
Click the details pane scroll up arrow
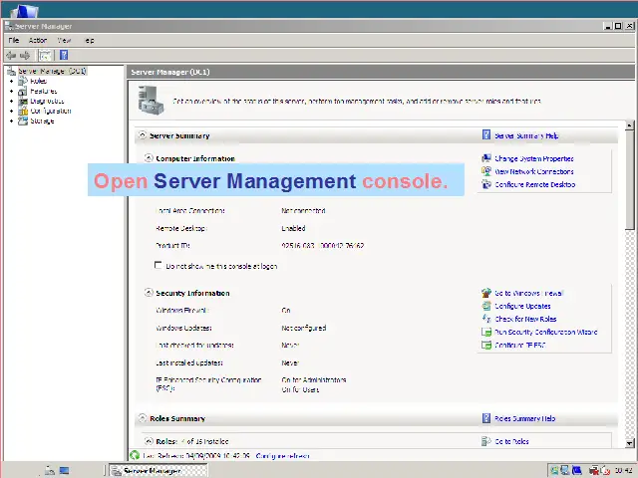pyautogui.click(x=629, y=124)
